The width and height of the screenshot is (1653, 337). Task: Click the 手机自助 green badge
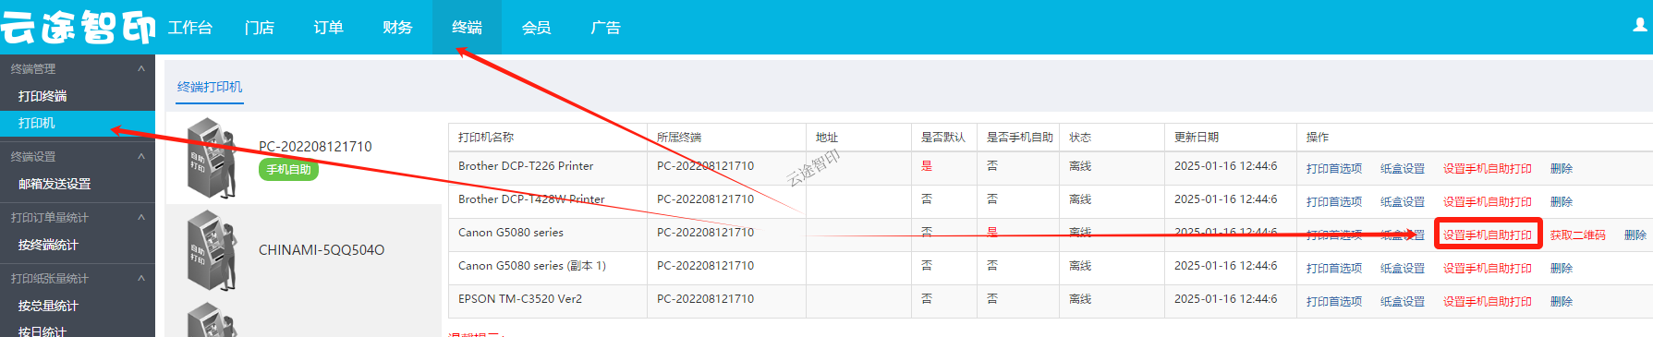(288, 170)
